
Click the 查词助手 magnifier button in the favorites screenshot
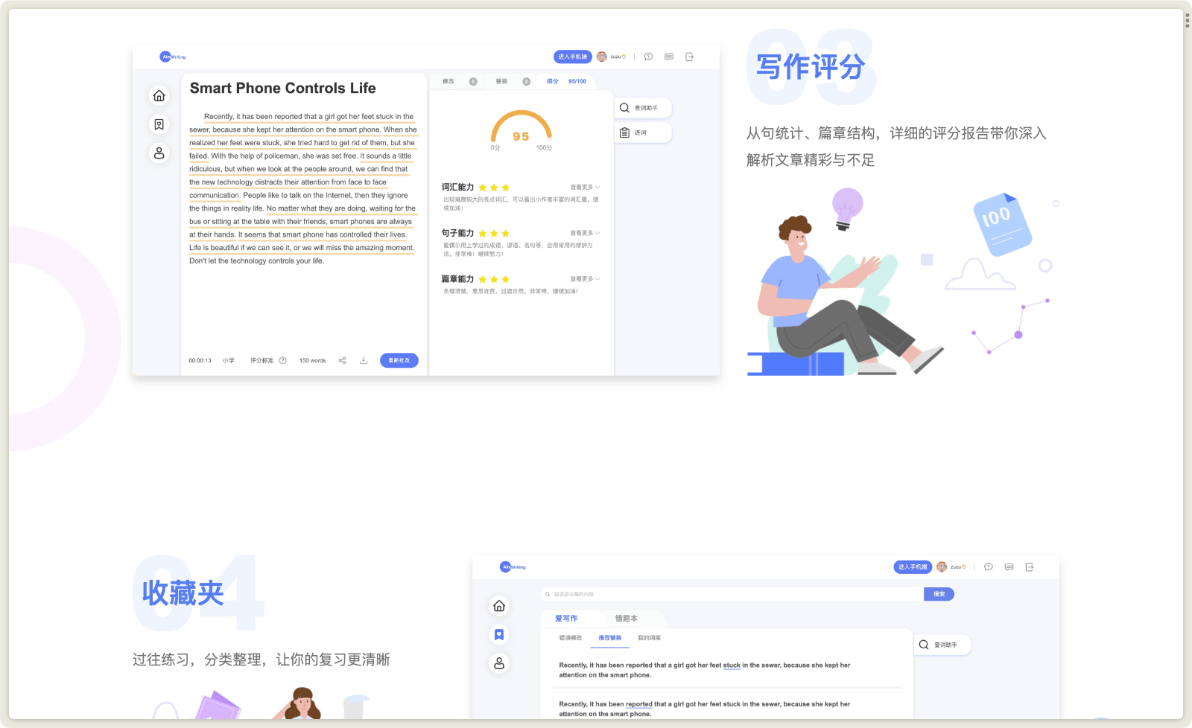942,645
